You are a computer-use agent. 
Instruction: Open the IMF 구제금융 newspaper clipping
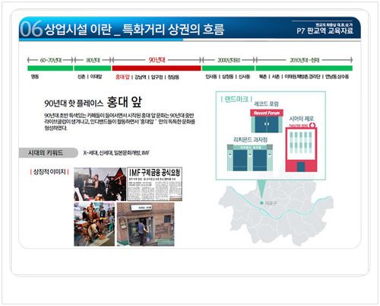(x=154, y=184)
